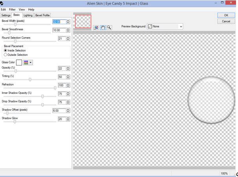Maximize the Eye Candy window

(x=222, y=3)
